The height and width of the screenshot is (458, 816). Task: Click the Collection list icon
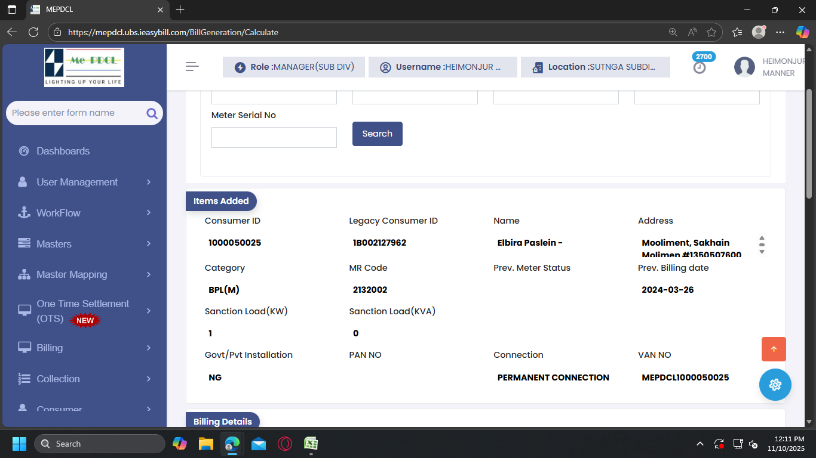[x=24, y=379]
